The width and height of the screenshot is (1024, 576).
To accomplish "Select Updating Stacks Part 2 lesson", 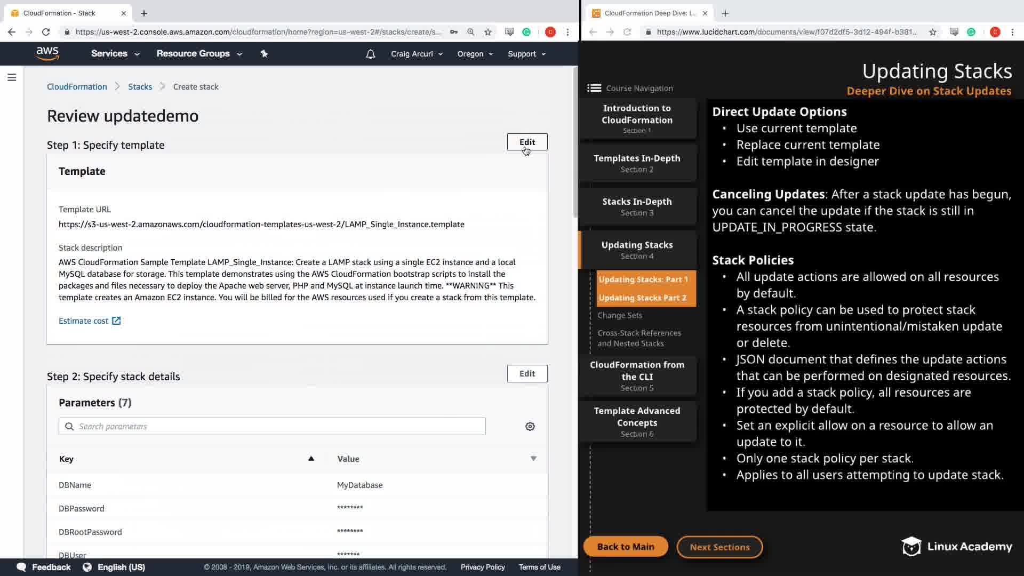I will coord(643,298).
